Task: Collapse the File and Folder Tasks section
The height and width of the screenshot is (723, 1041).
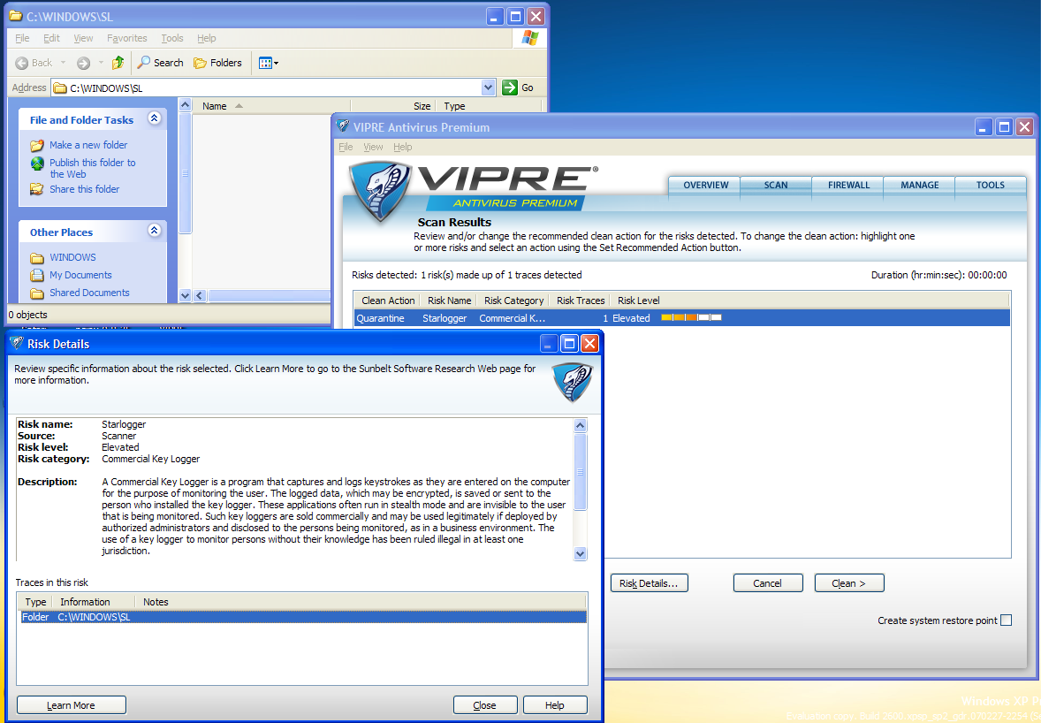Action: (x=154, y=118)
